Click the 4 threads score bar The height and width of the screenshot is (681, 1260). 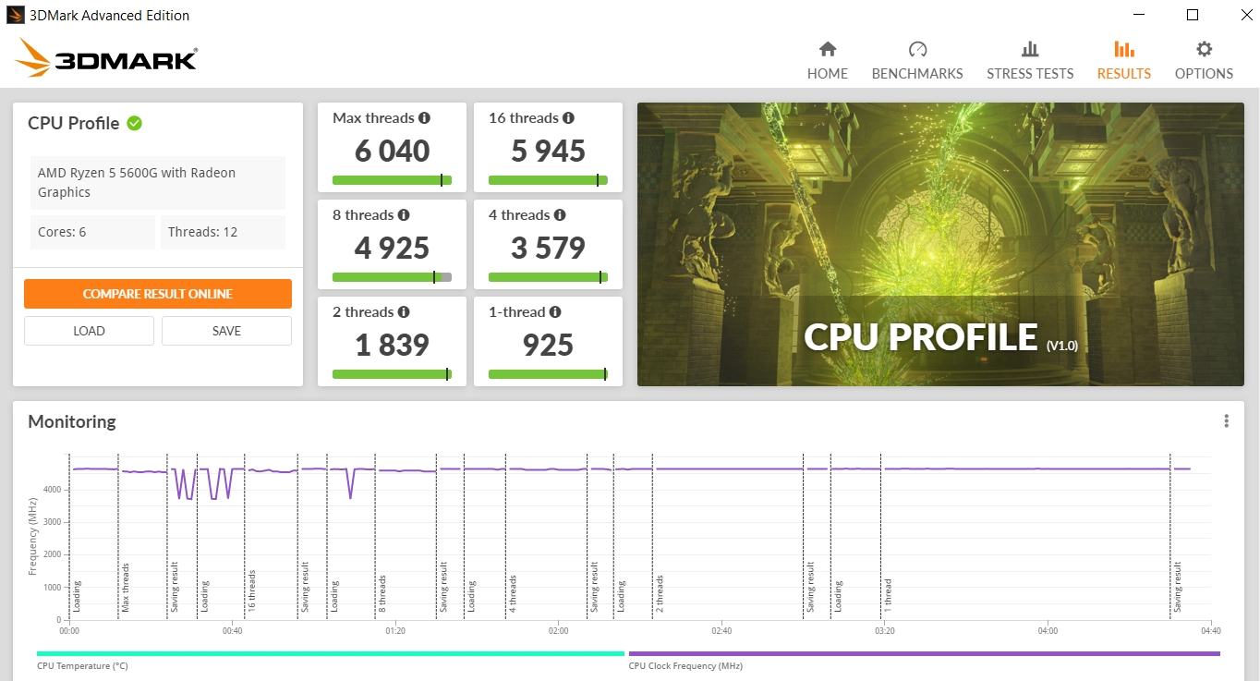[x=548, y=277]
